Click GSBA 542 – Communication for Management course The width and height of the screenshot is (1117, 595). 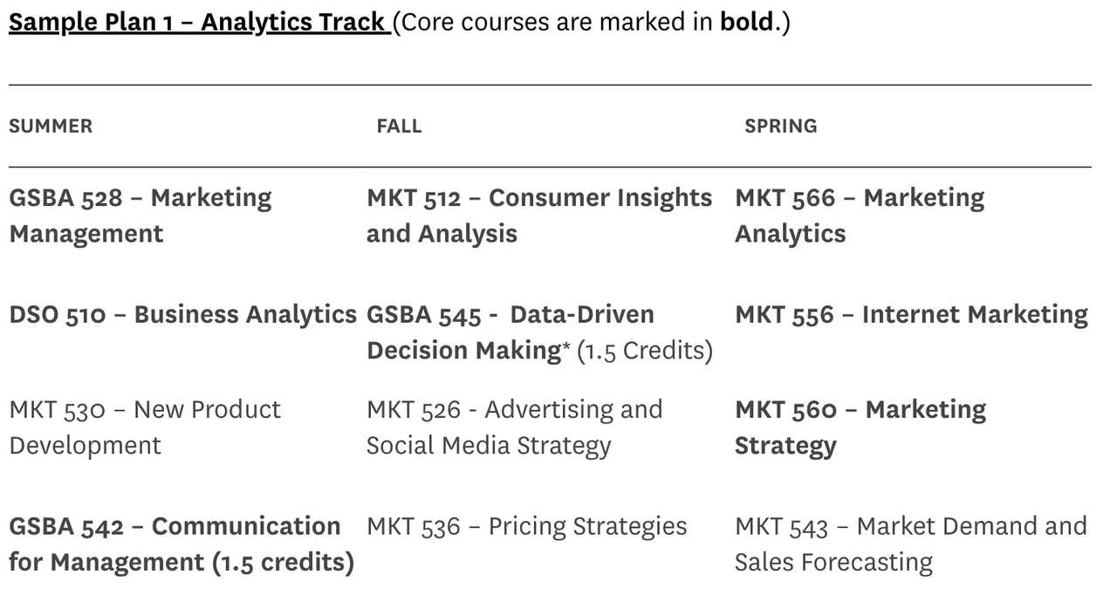coord(175,526)
